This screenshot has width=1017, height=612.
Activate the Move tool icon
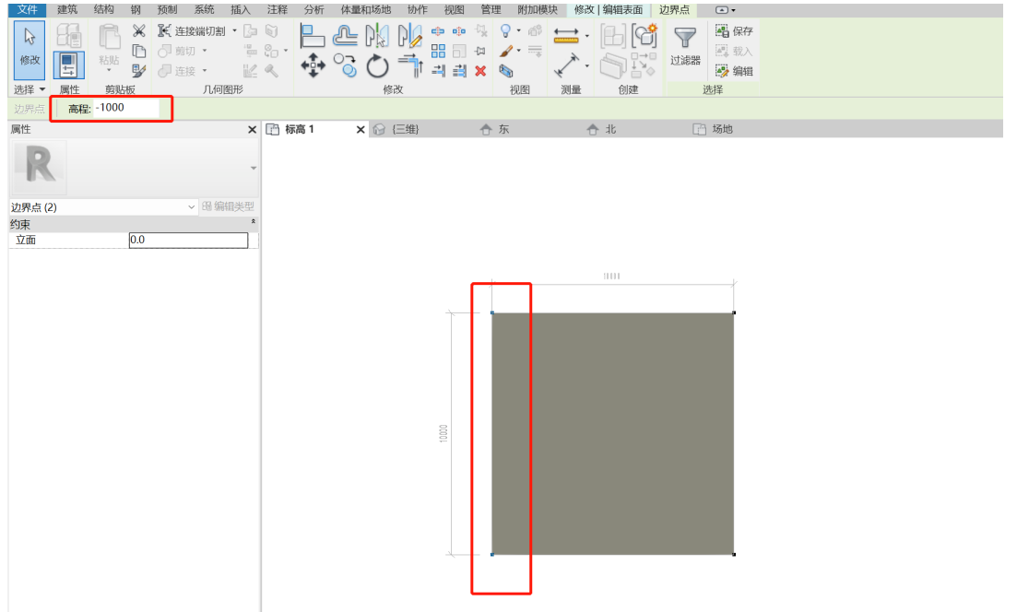coord(313,66)
